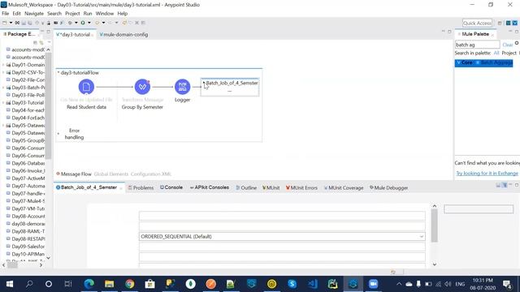Maximize the editor area
Viewport: 520px width, 292px height.
click(449, 32)
